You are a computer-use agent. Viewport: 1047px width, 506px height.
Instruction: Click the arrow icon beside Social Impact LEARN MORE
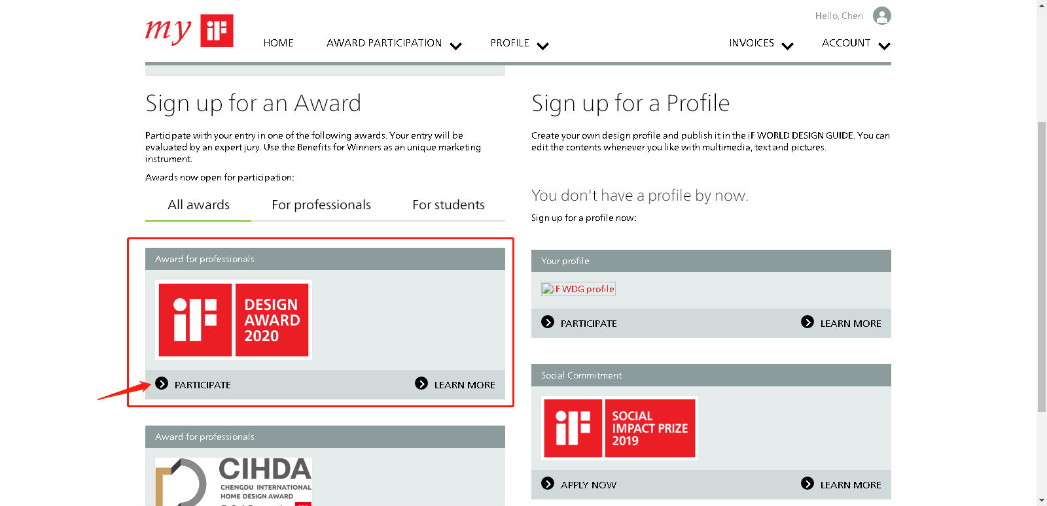[807, 484]
